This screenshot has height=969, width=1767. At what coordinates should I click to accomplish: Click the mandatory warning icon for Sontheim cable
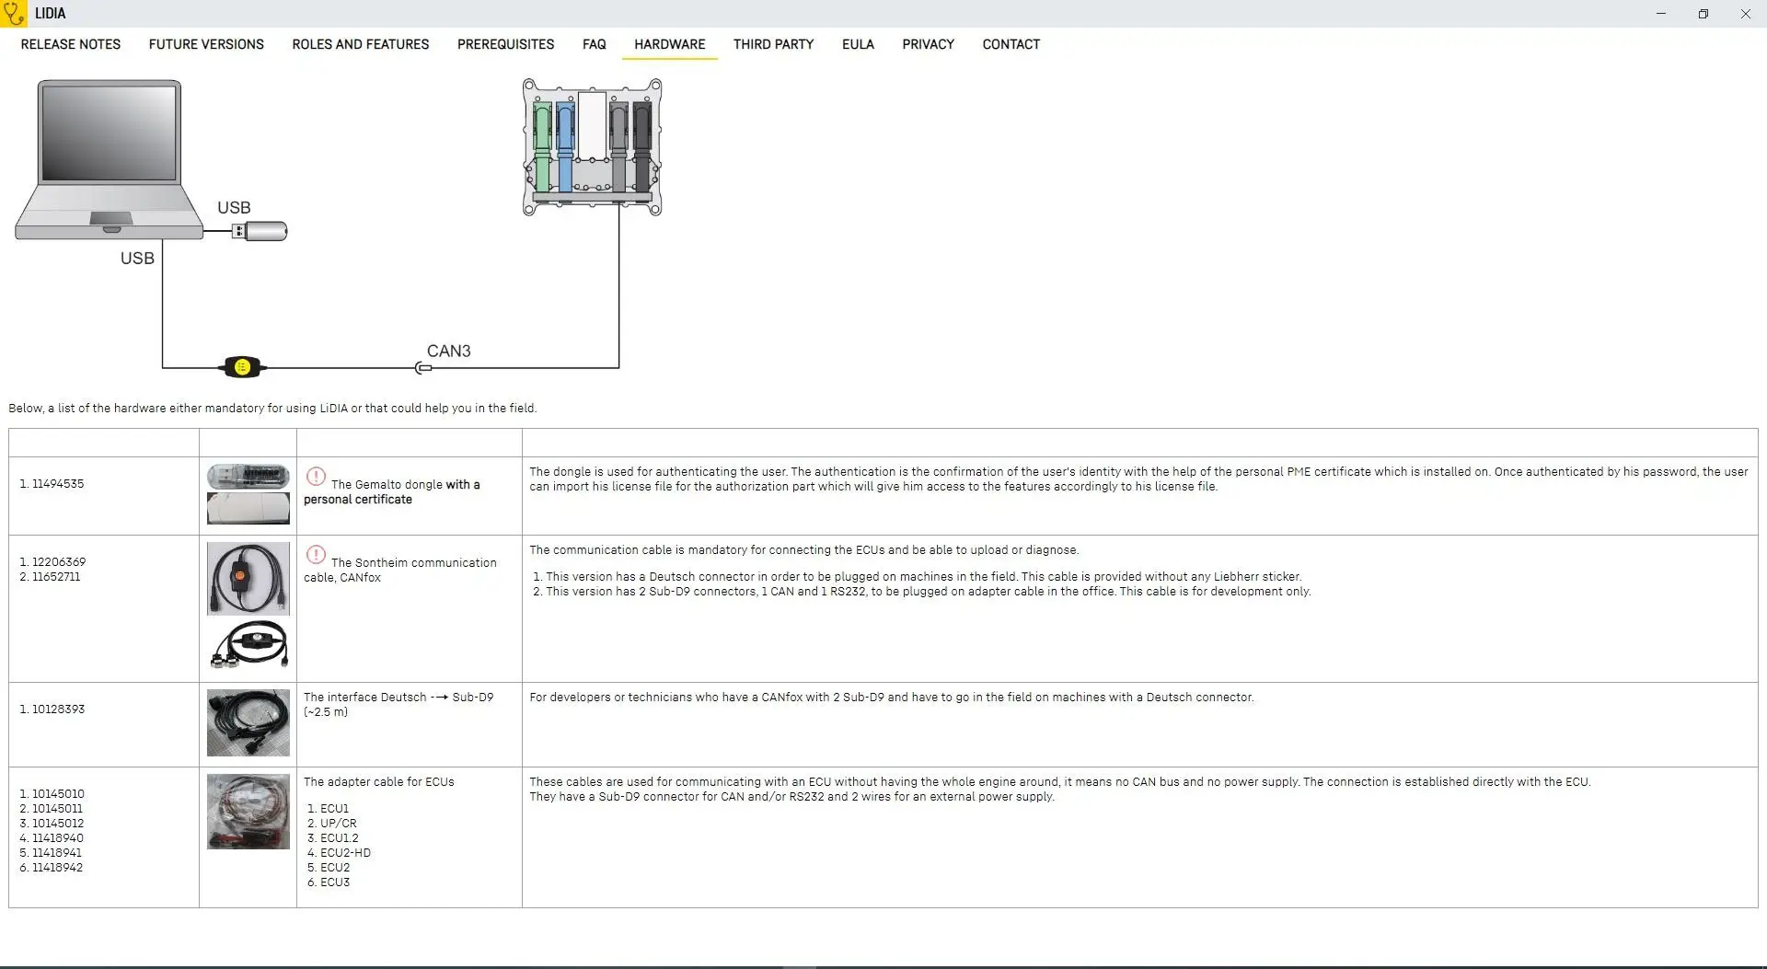click(x=316, y=555)
